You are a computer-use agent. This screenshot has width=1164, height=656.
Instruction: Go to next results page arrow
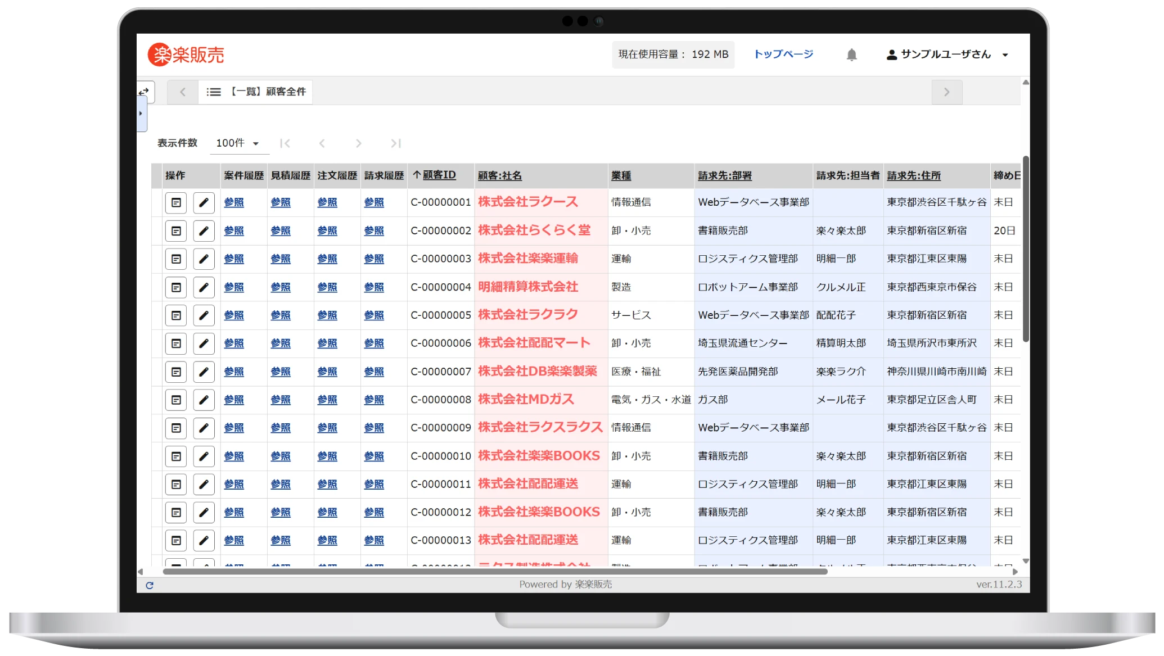[359, 143]
